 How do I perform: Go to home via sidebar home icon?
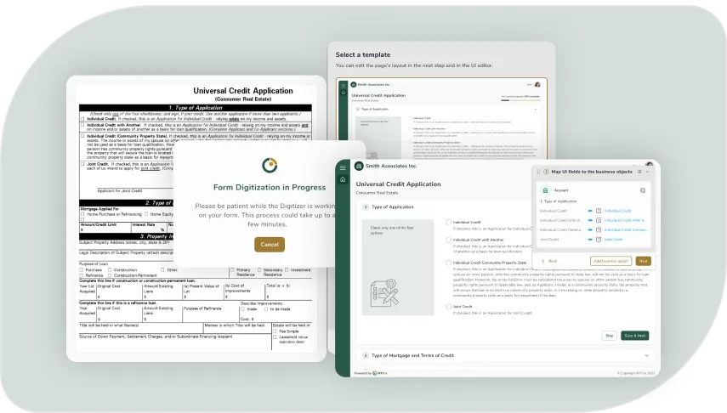tap(343, 179)
